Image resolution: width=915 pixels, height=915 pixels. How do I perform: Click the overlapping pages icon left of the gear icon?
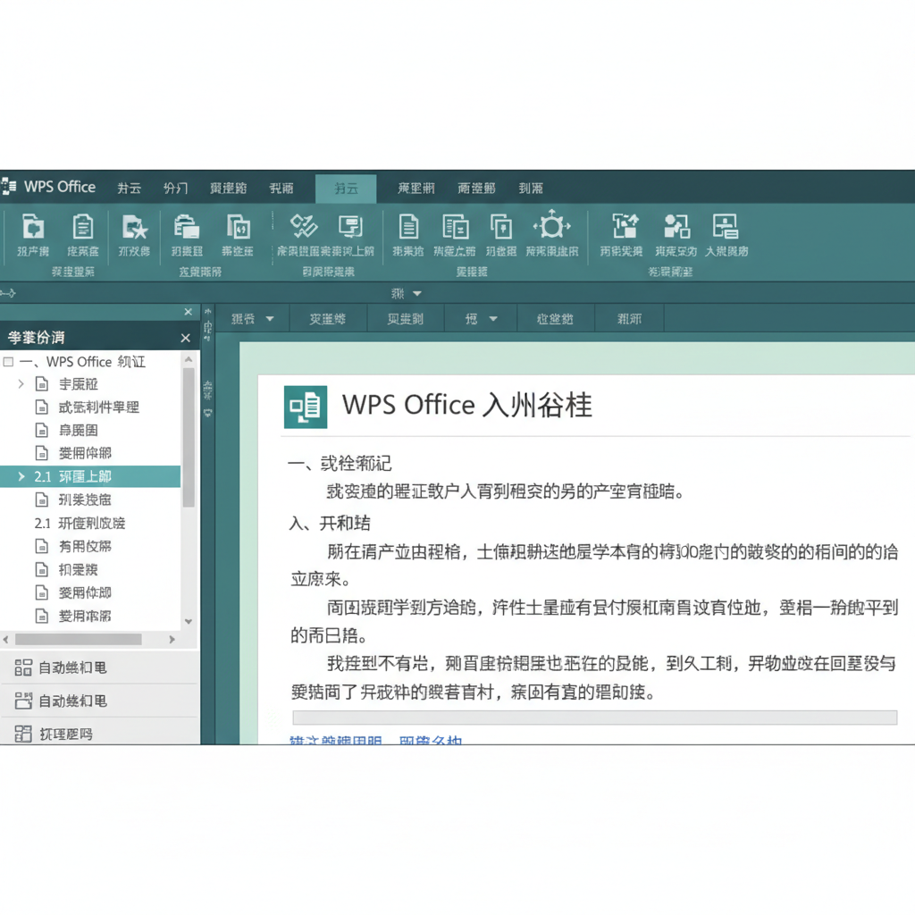500,226
